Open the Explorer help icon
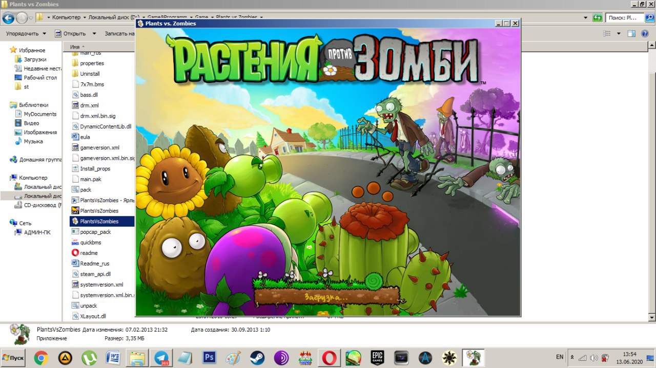The width and height of the screenshot is (656, 368). 645,34
